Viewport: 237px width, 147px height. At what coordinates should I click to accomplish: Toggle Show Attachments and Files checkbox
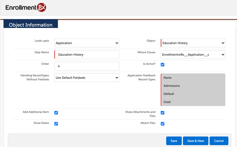coord(162,113)
